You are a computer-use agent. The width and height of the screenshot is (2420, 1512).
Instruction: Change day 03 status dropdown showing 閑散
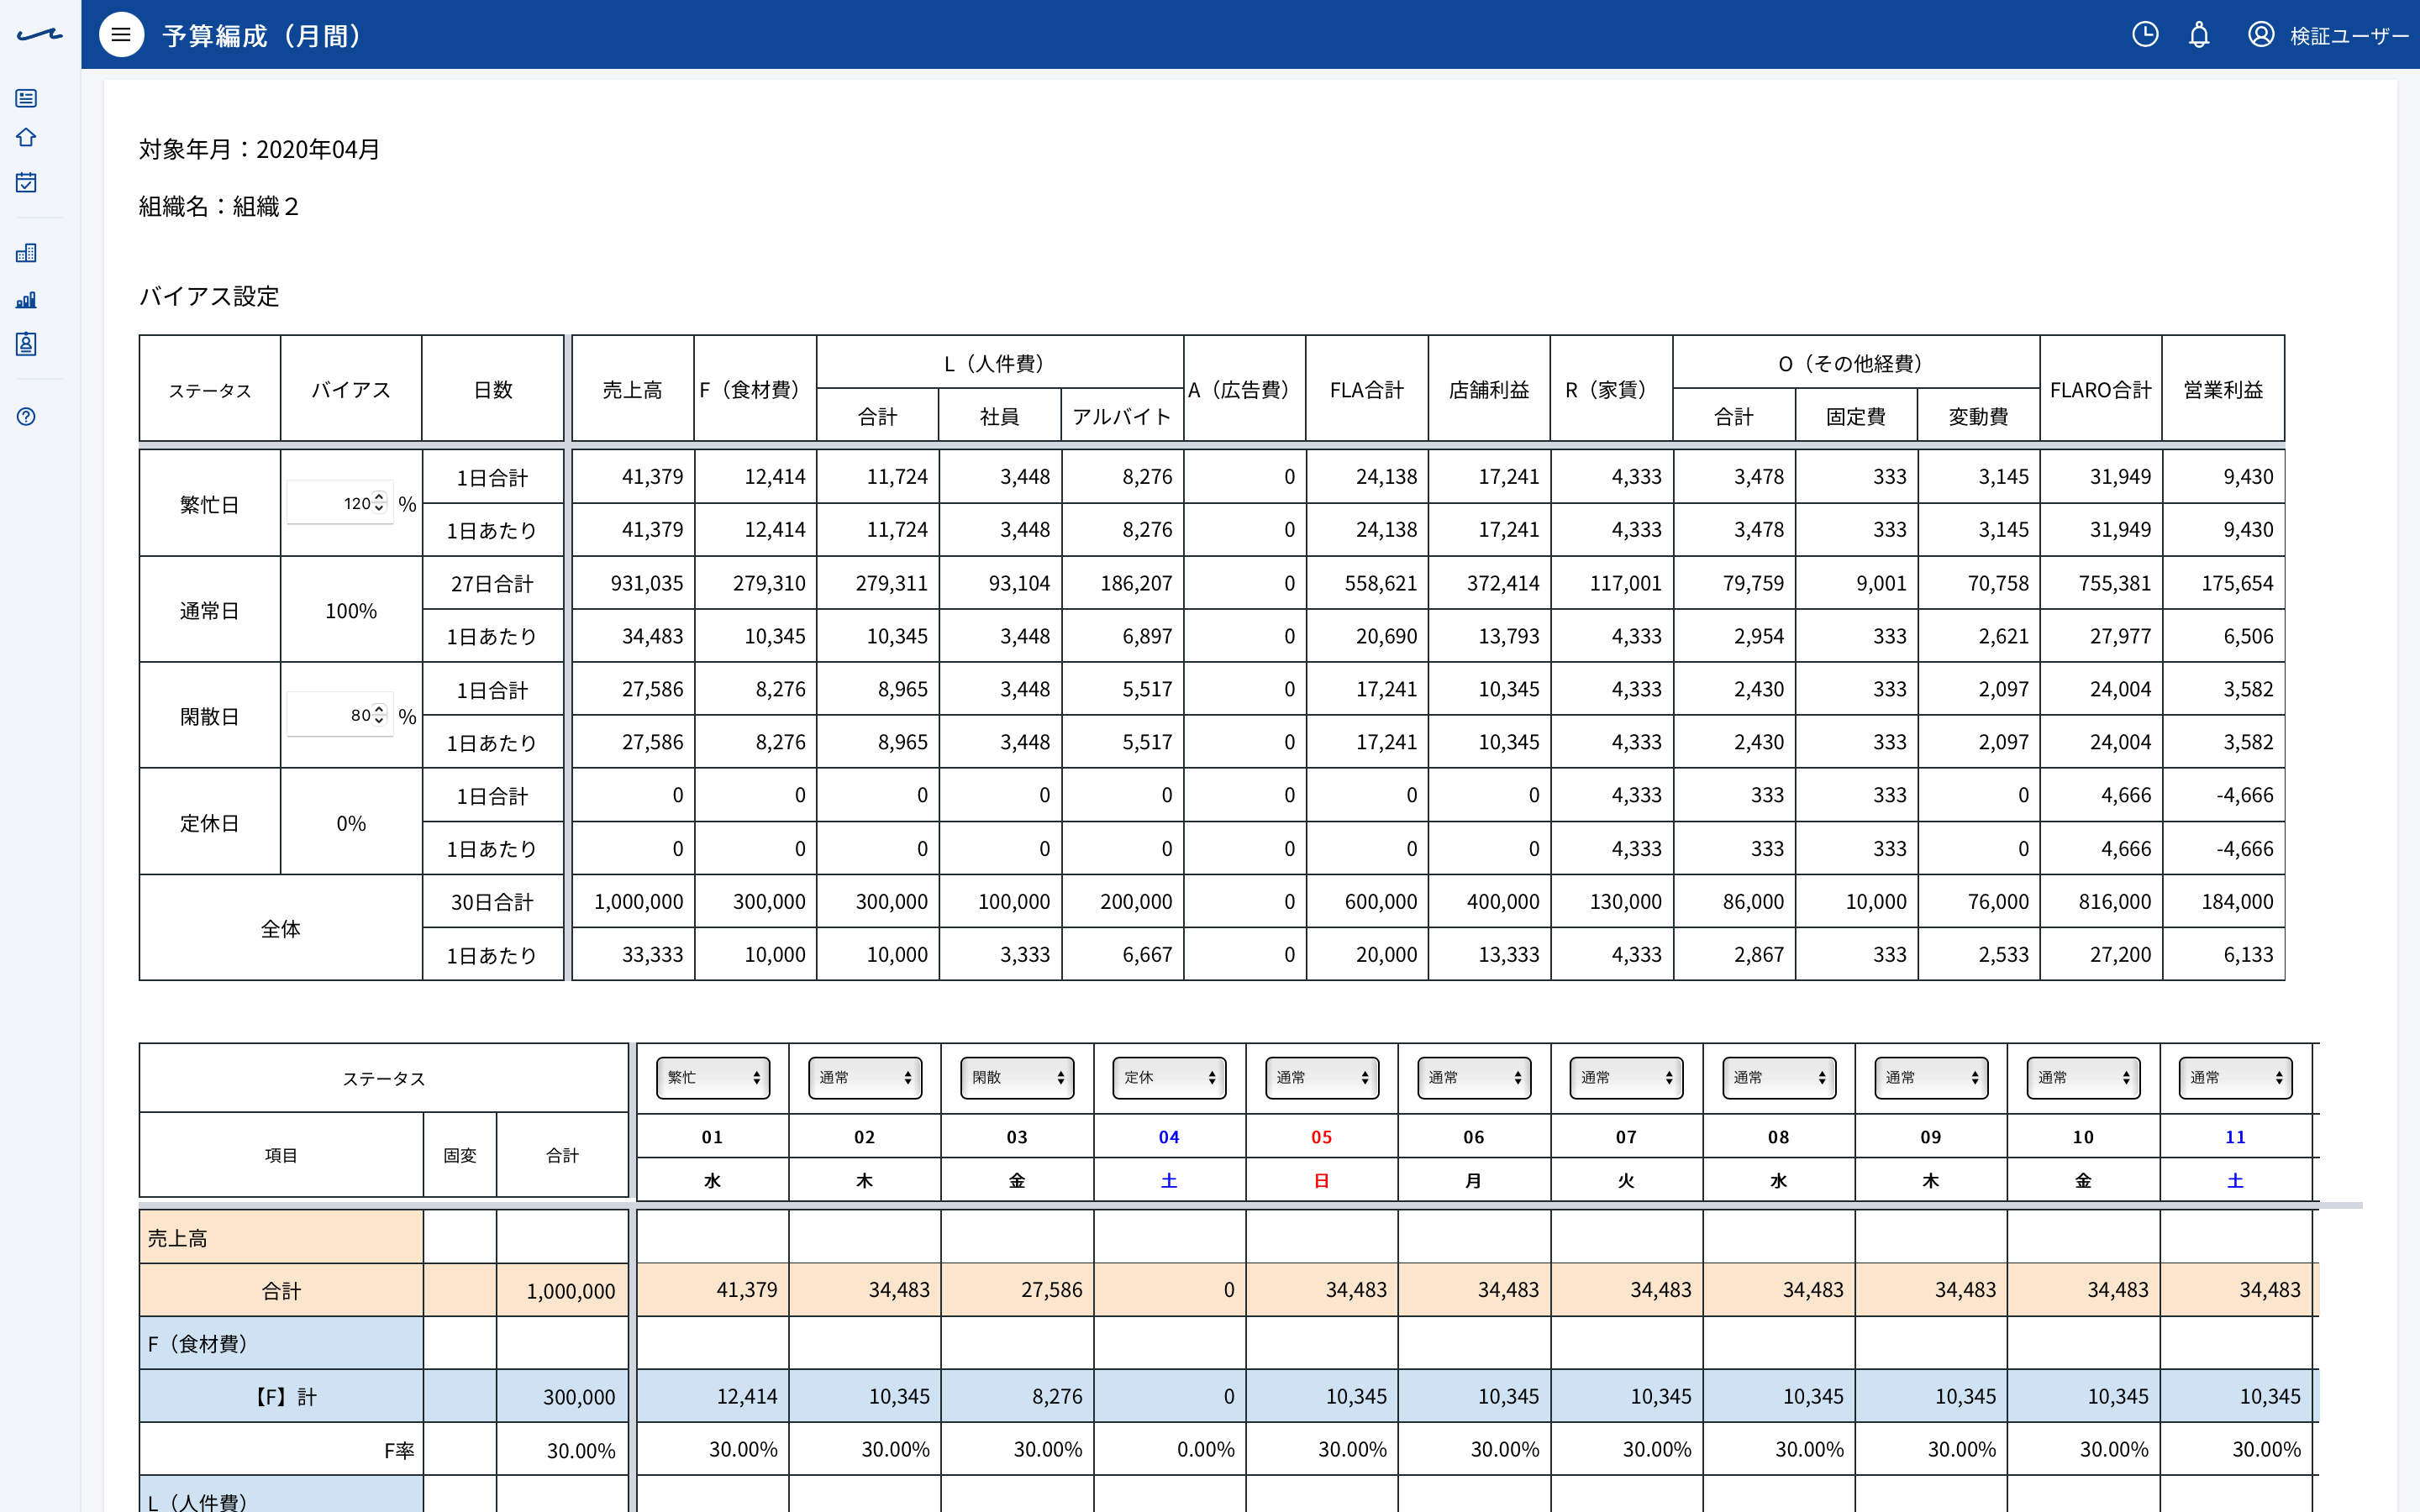tap(1017, 1078)
